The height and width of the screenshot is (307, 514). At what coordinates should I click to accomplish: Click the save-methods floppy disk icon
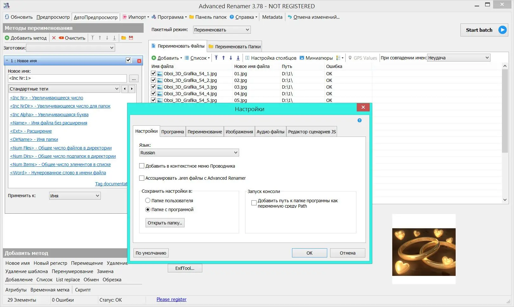tap(131, 38)
